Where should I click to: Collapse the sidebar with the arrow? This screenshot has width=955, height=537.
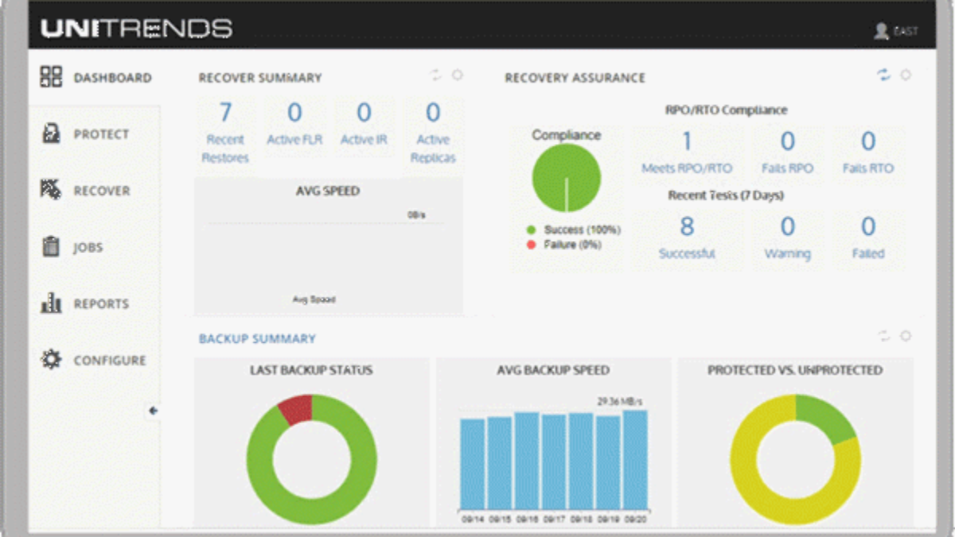pos(153,411)
